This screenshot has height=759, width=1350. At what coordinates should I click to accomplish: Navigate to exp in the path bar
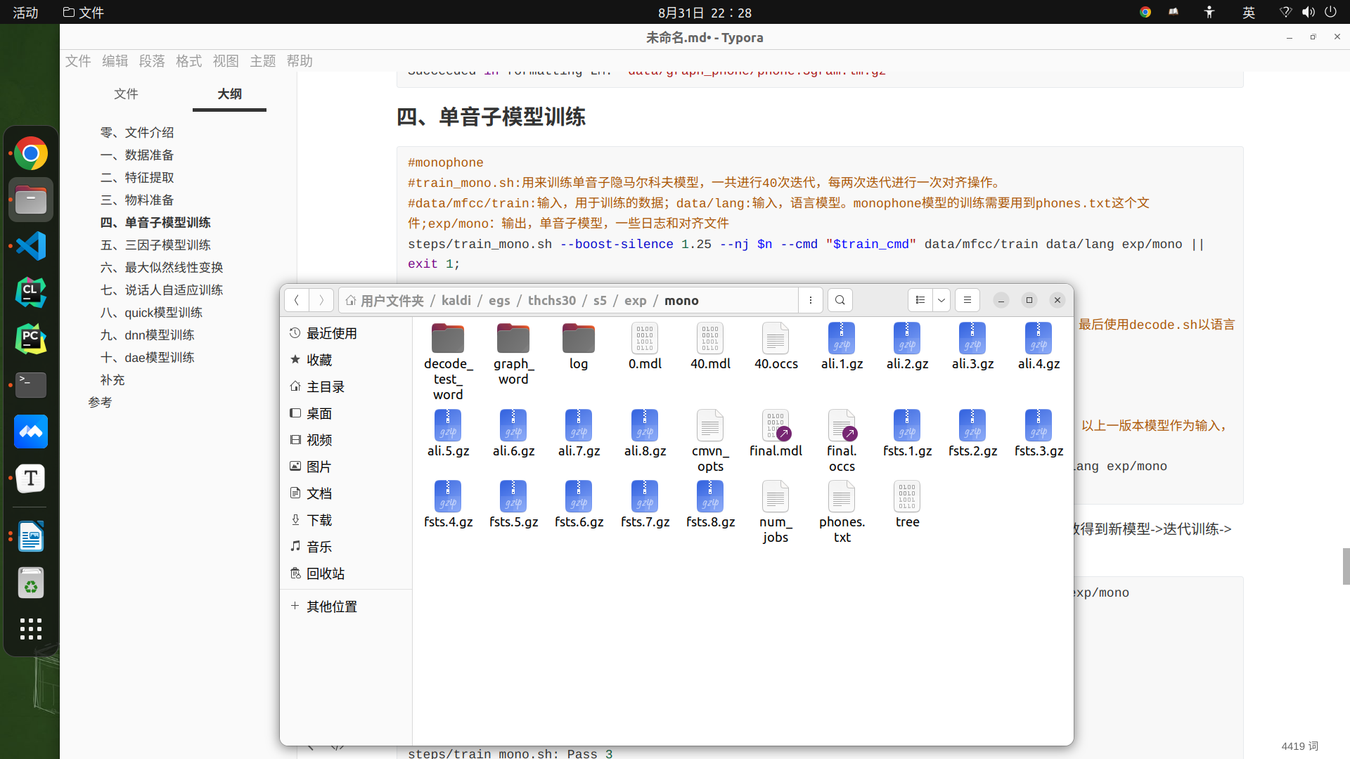point(636,301)
